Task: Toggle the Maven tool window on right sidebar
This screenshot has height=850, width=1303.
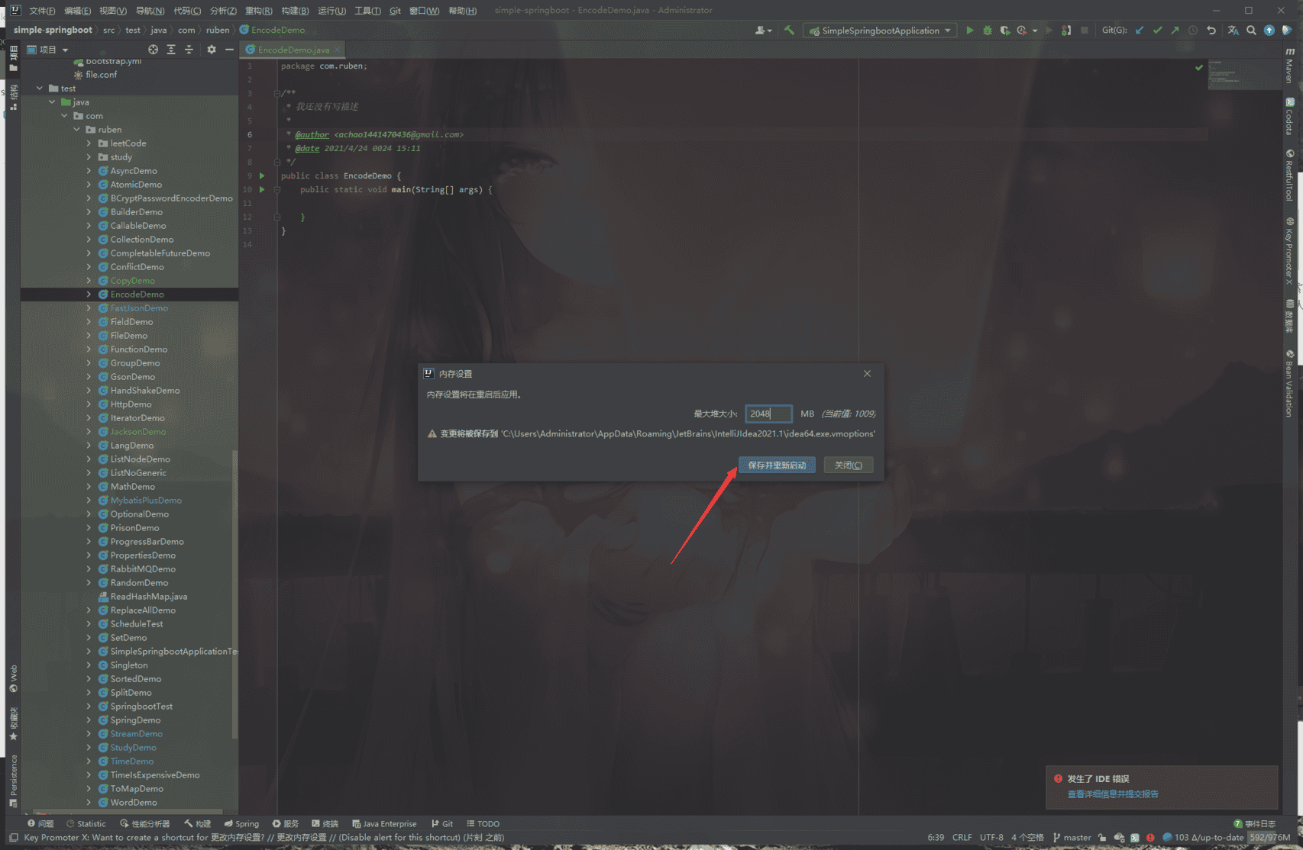Action: pyautogui.click(x=1289, y=65)
